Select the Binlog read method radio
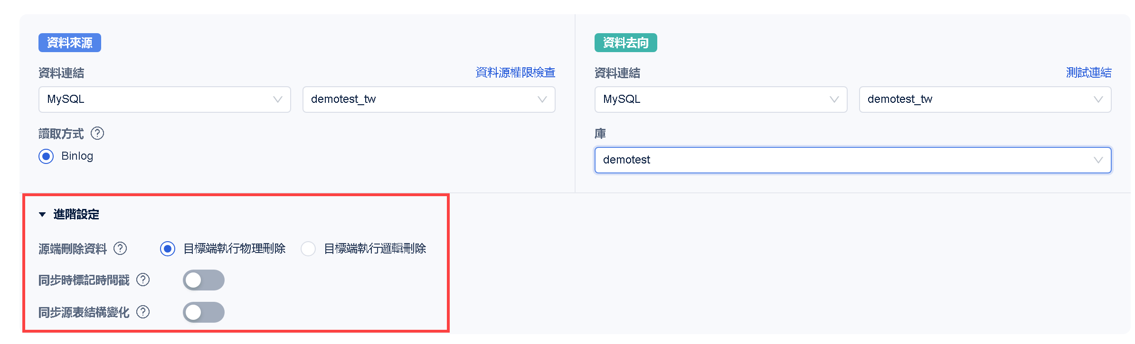 coord(46,156)
